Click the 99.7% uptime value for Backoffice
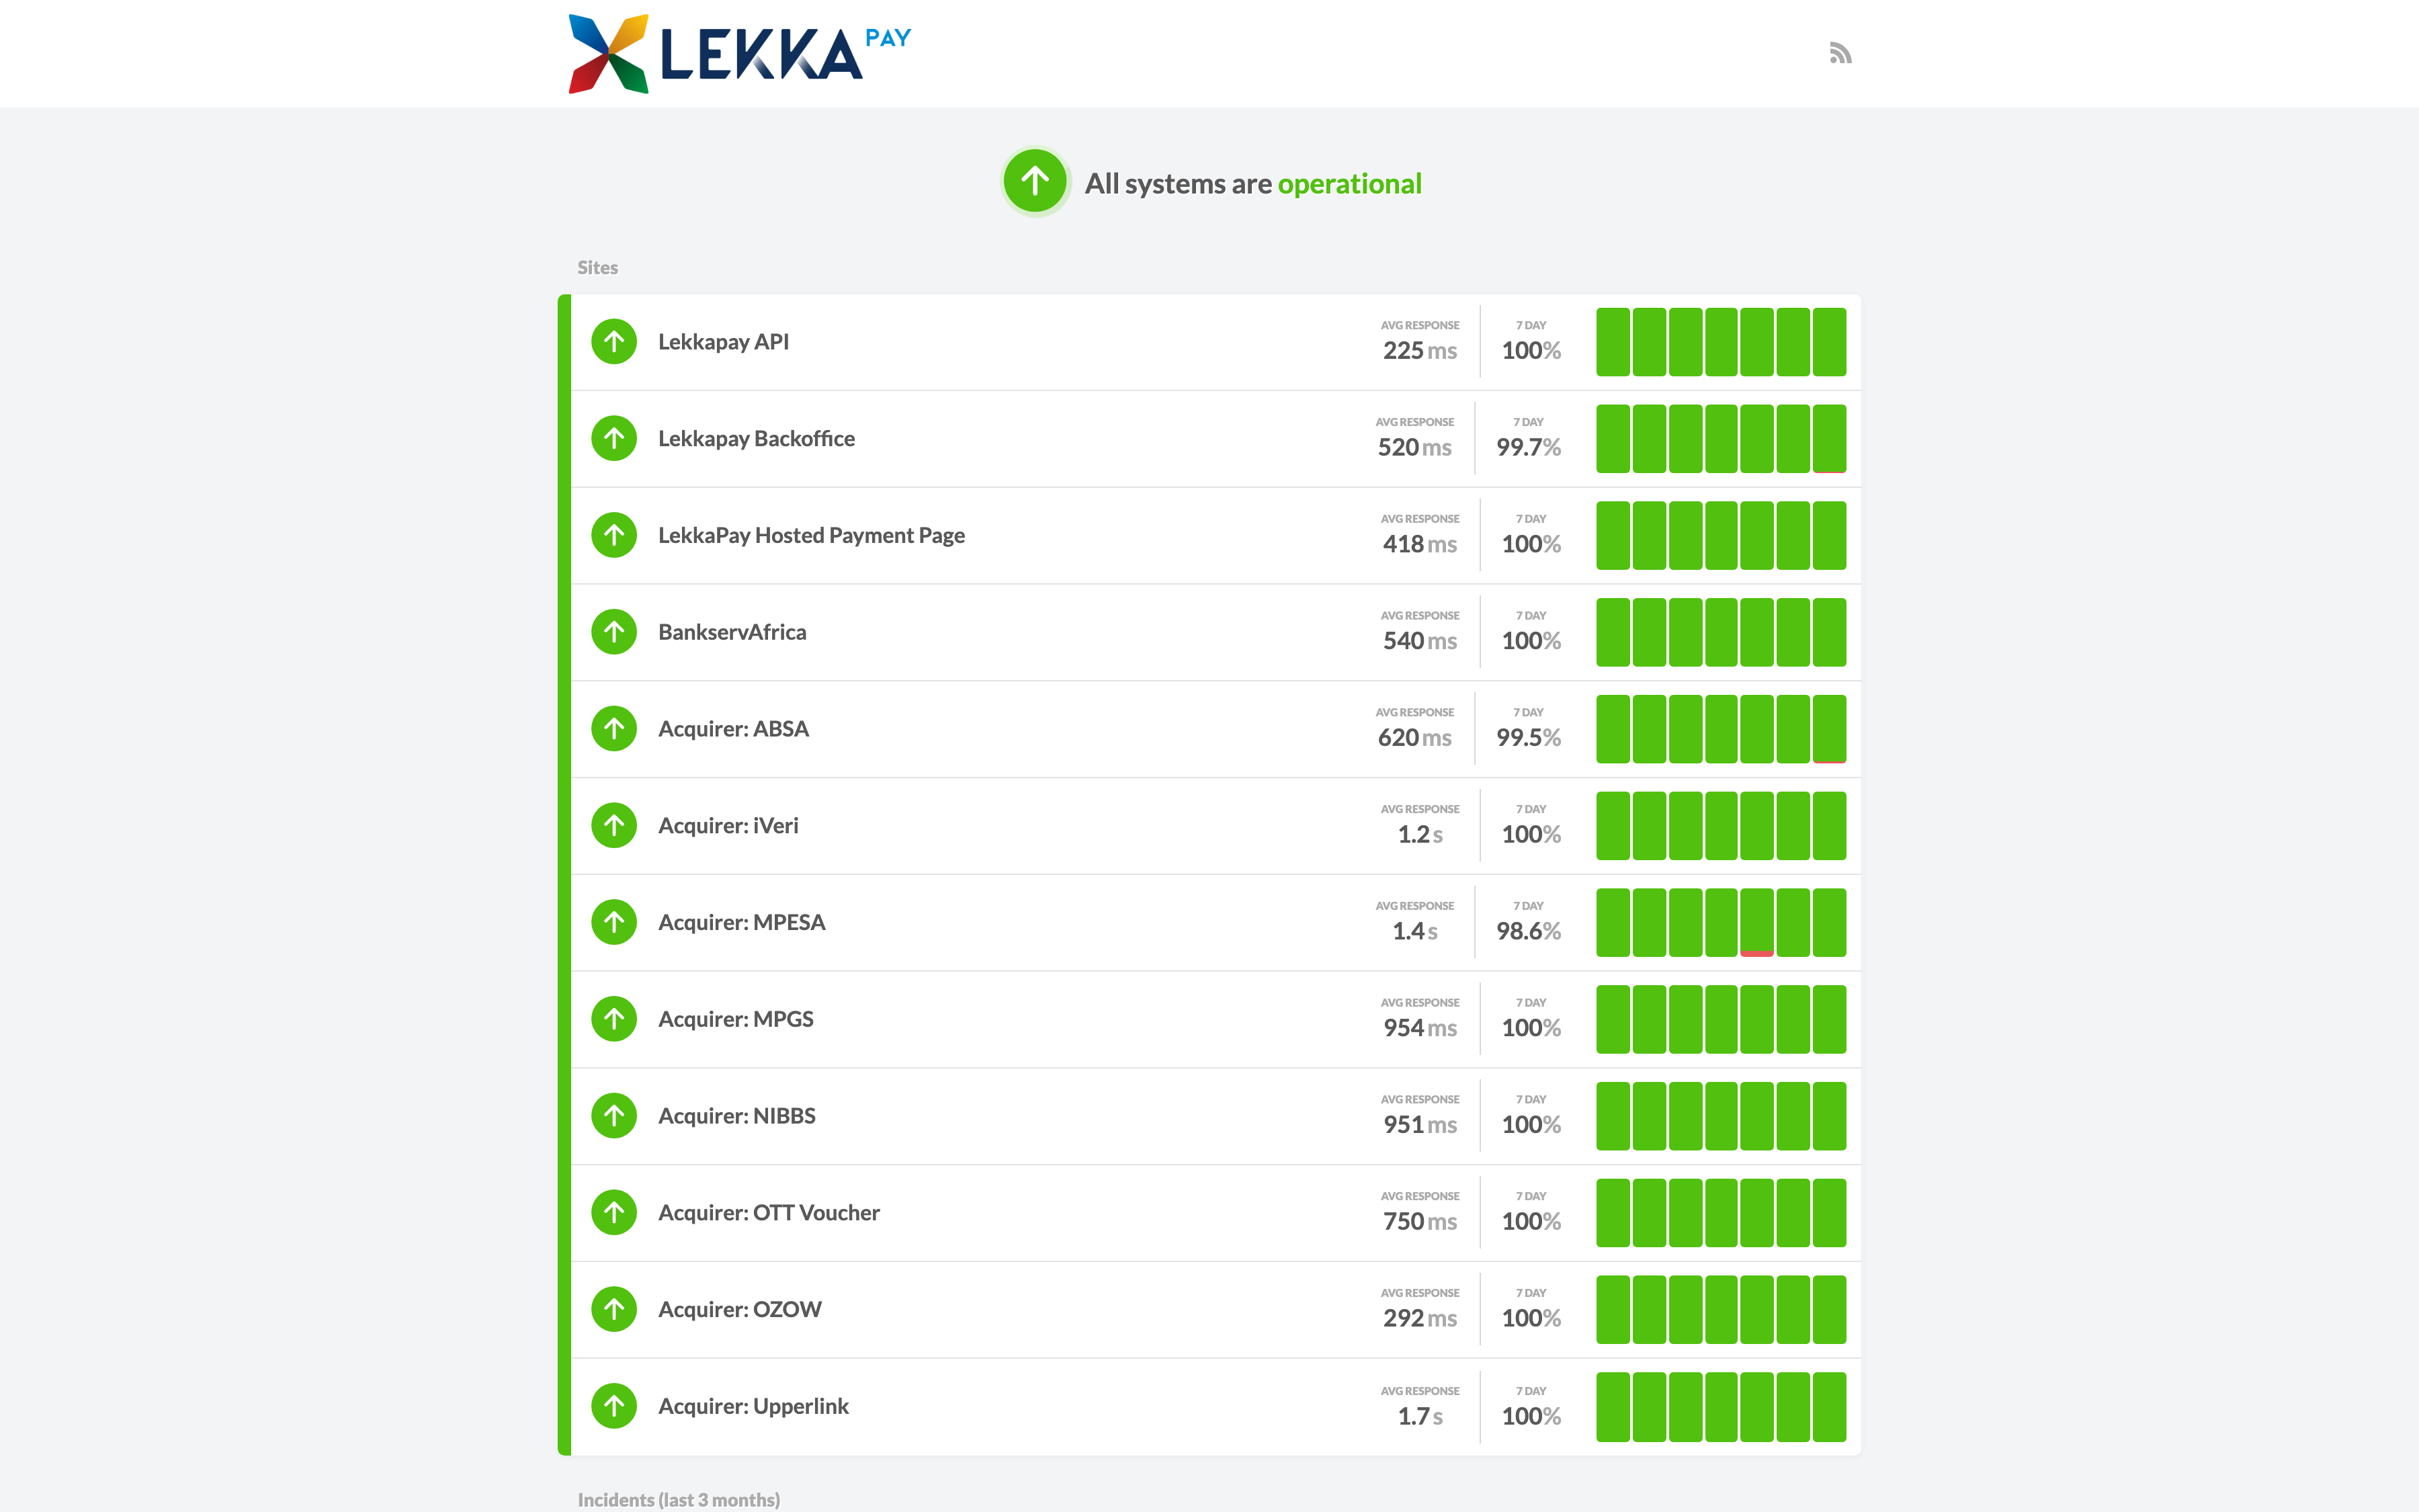 pyautogui.click(x=1529, y=447)
